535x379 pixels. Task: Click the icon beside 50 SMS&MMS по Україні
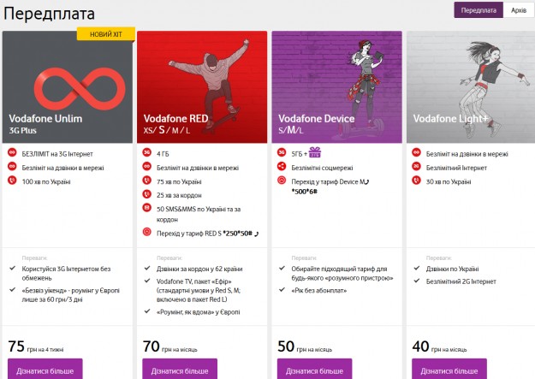(146, 210)
